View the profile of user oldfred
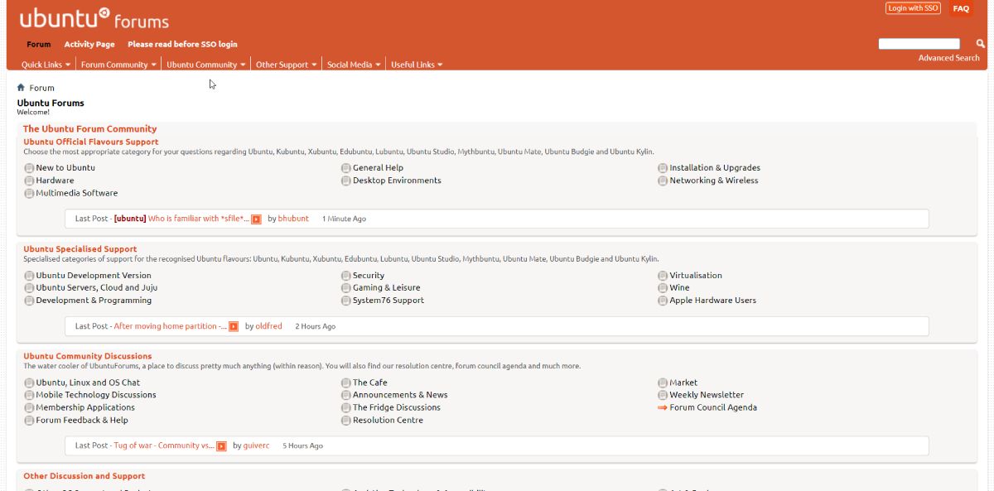 pyautogui.click(x=268, y=326)
